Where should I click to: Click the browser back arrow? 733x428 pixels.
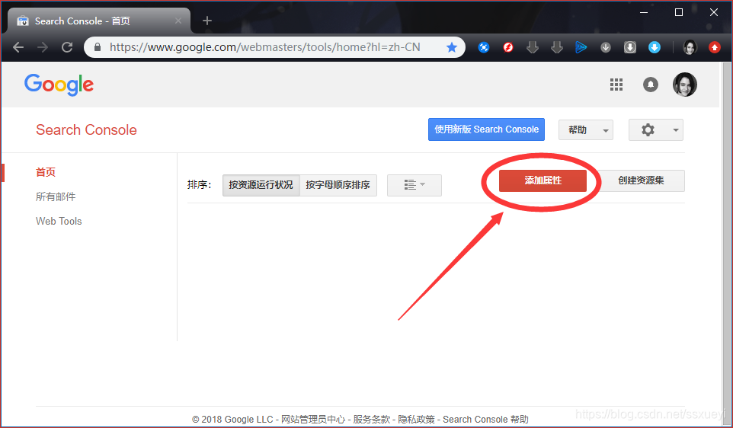[x=18, y=47]
